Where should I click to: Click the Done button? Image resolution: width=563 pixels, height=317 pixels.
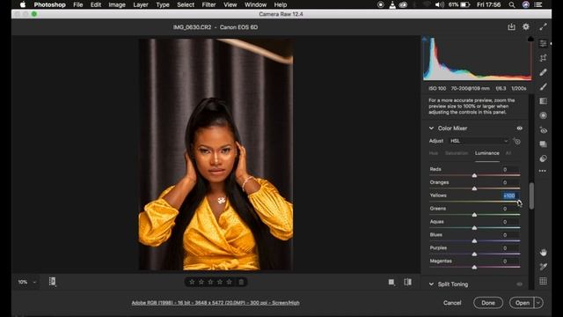coord(488,303)
